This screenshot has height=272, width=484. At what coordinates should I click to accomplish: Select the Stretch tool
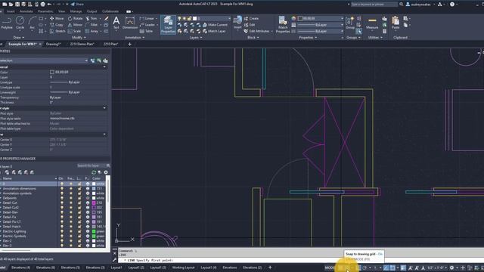57,31
